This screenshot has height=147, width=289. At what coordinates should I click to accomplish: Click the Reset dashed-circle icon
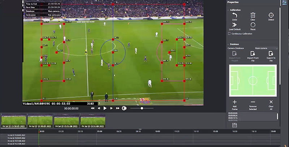(x=253, y=25)
